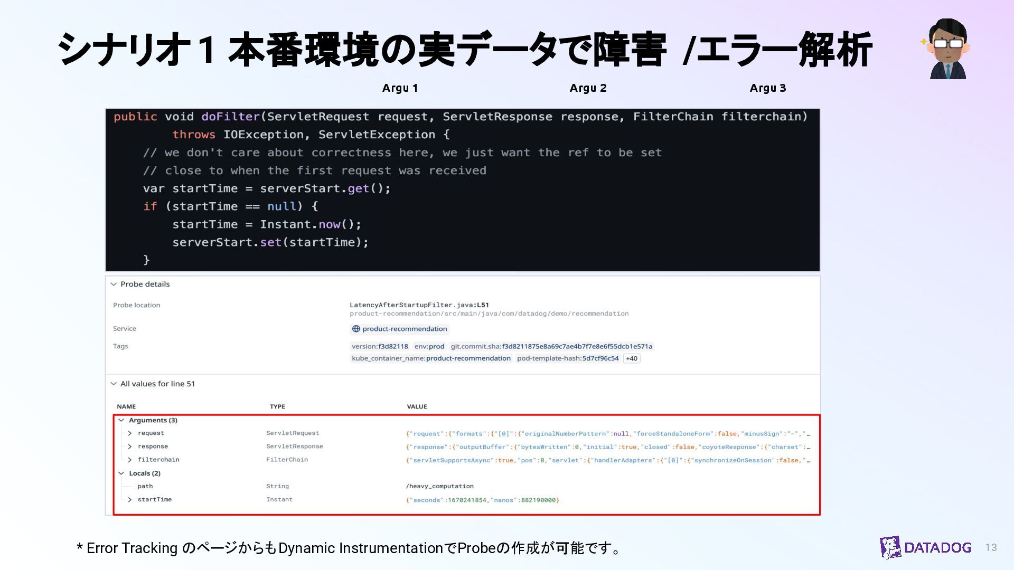The height and width of the screenshot is (570, 1014).
Task: Click the +40 more tags badge
Action: point(632,358)
